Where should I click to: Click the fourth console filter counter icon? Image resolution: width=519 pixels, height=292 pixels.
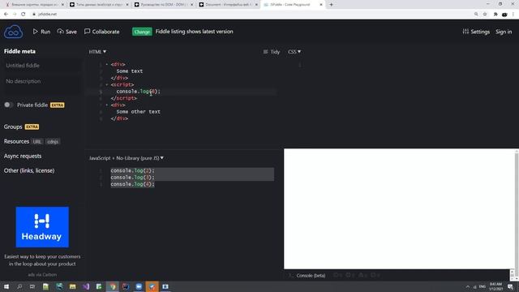point(375,275)
